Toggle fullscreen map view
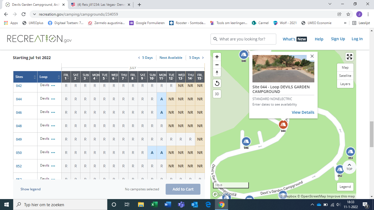Image resolution: width=374 pixels, height=210 pixels. 349,57
